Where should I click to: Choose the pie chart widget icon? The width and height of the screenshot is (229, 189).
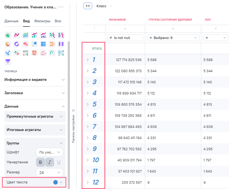point(8,44)
